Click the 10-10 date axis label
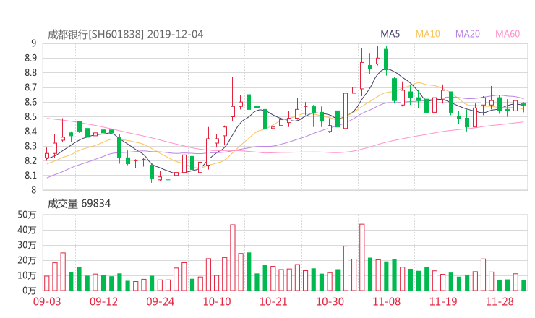 (x=217, y=302)
